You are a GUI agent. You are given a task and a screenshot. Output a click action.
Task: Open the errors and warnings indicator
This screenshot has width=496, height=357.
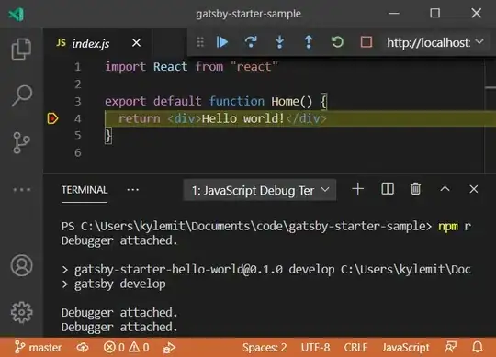(126, 348)
